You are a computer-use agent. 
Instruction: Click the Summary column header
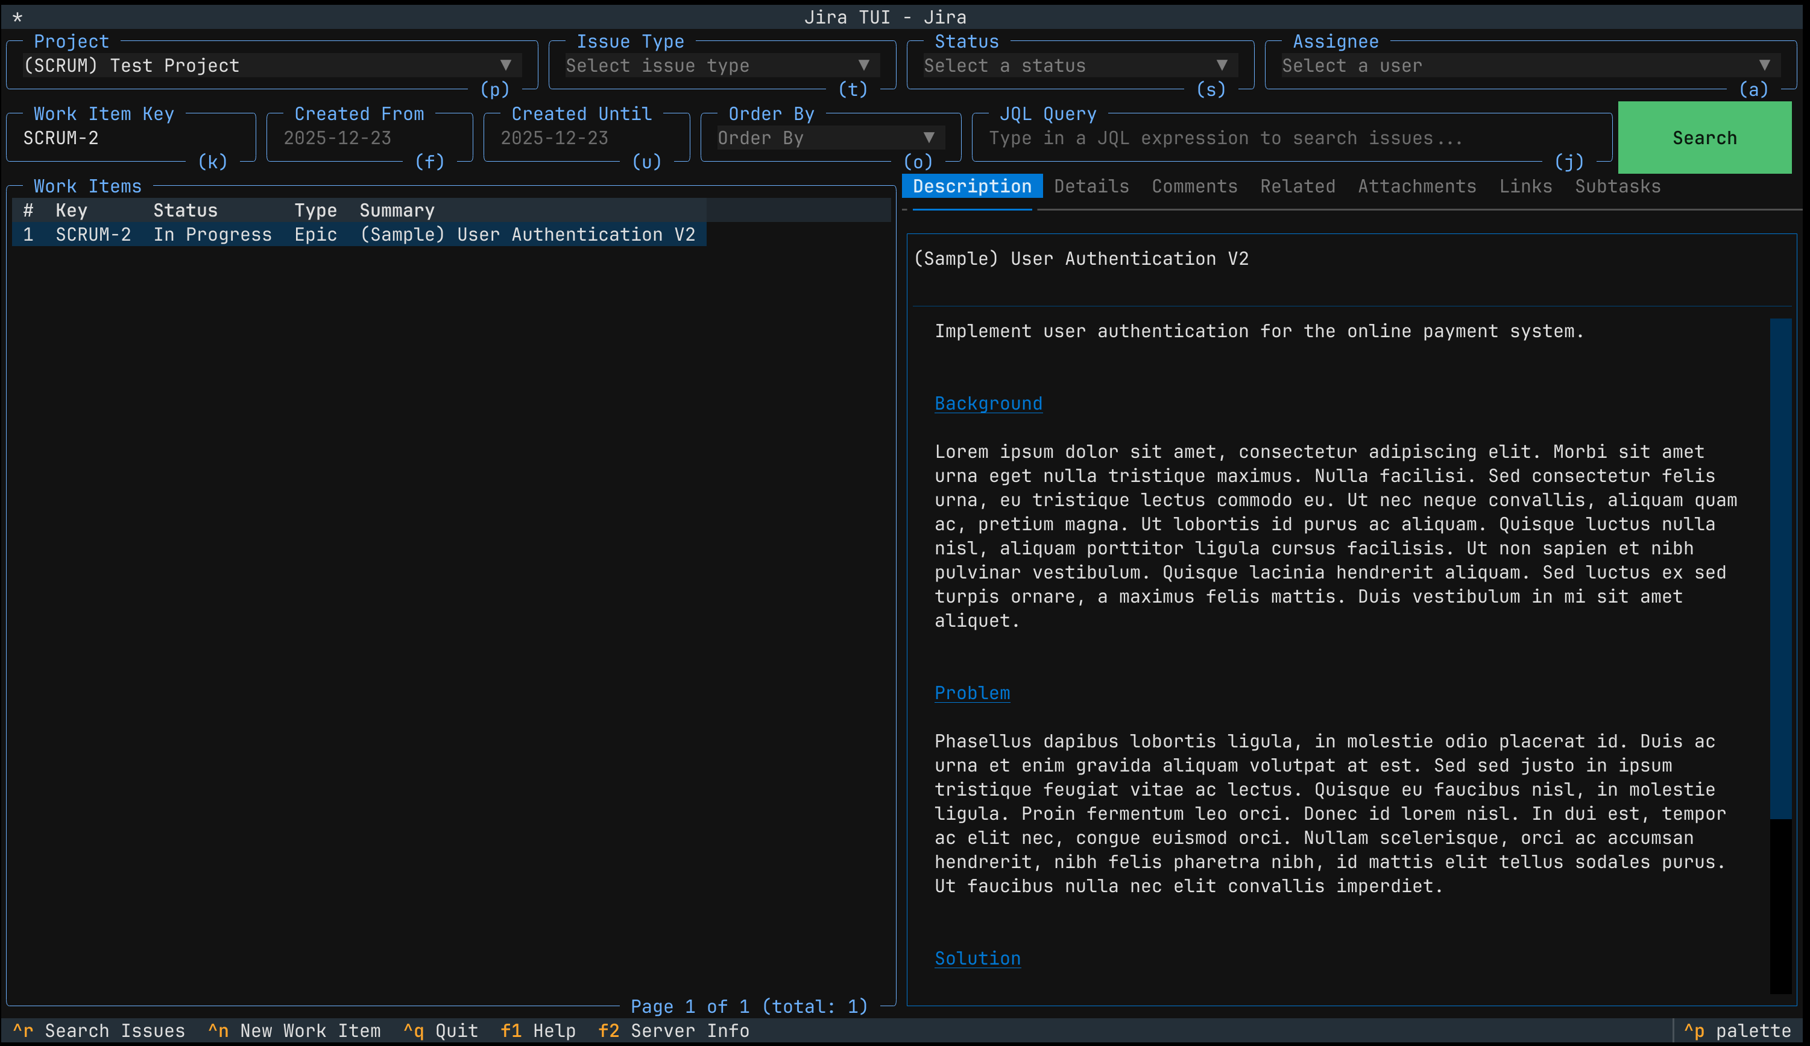pos(397,211)
